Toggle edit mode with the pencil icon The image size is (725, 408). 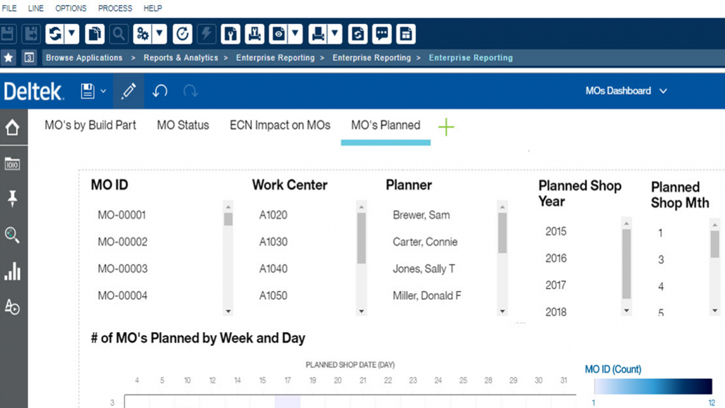(128, 90)
